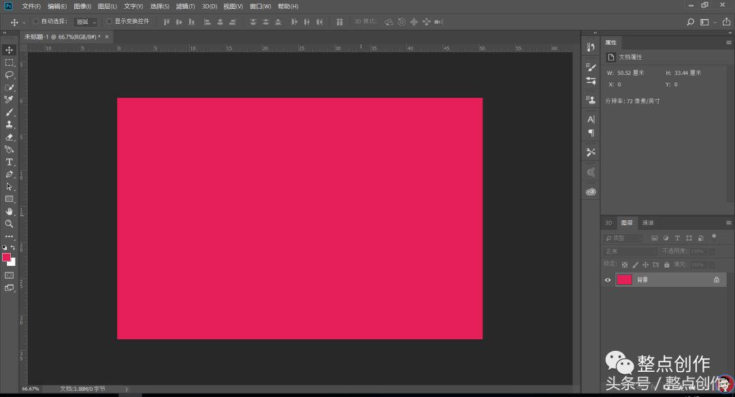Open the 类型 layer filter dropdown

(x=624, y=239)
